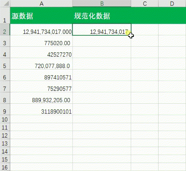Viewport: 186px width, 171px height.
Task: Select row 12 header
Action: [5, 135]
